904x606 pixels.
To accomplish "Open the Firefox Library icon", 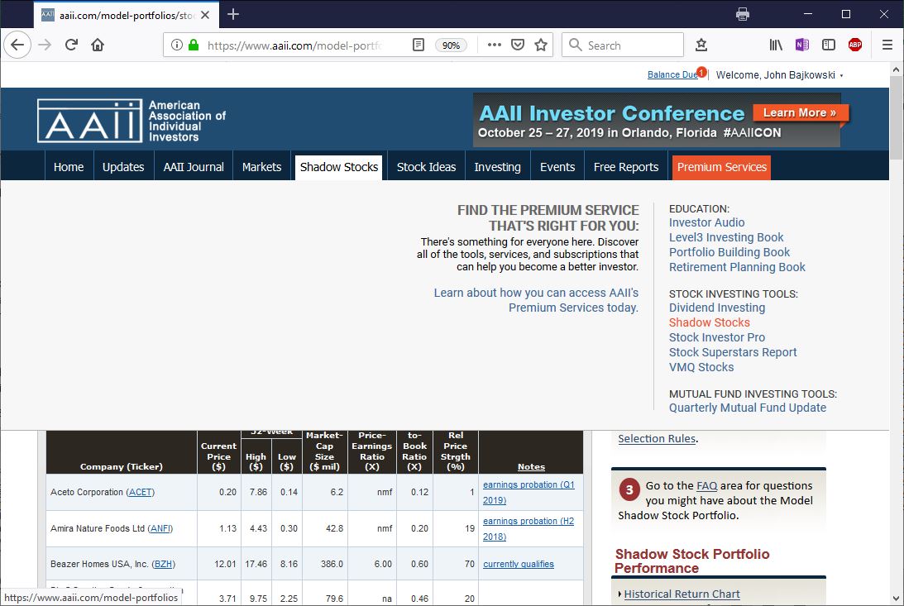I will [x=775, y=45].
